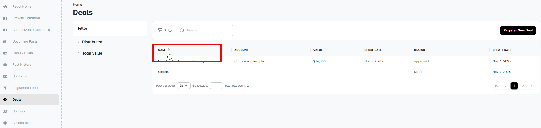
Task: Click the Name column sort arrow
Action: click(x=169, y=50)
